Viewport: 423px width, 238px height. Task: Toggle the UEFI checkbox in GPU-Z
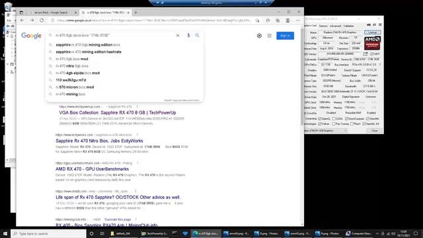(371, 54)
